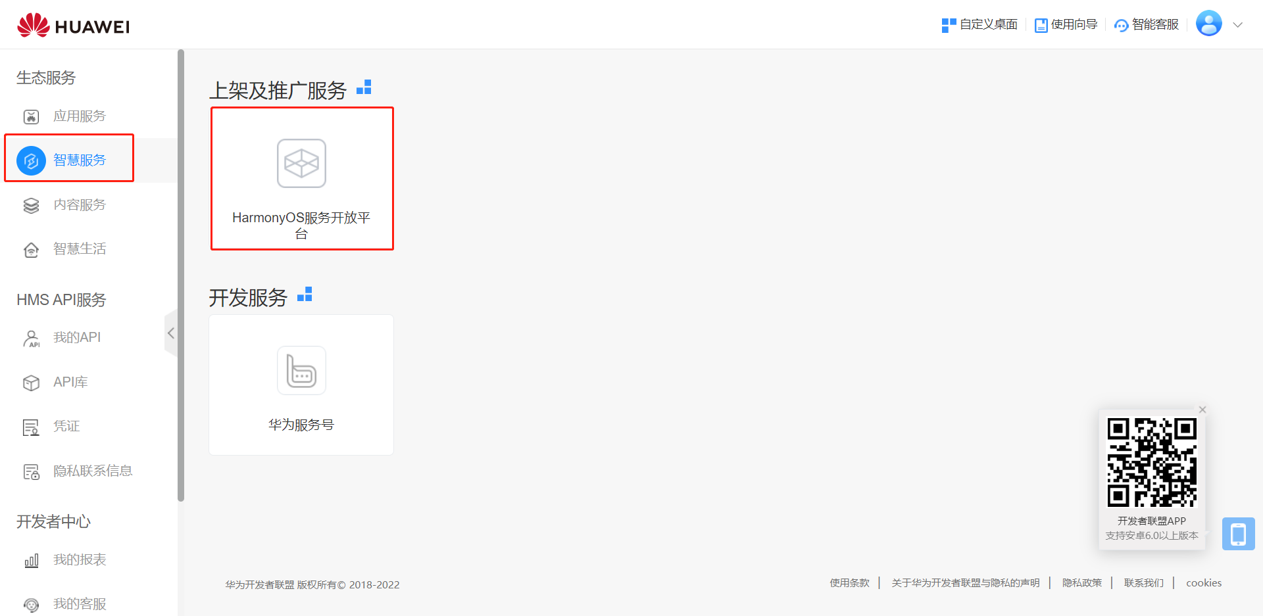Screen dimensions: 1263x616
Task: Click the 隐私联系信息 icon
Action: point(31,472)
